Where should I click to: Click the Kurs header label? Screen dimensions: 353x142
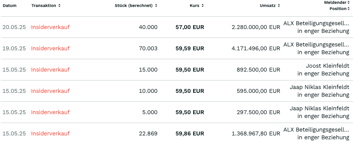195,6
